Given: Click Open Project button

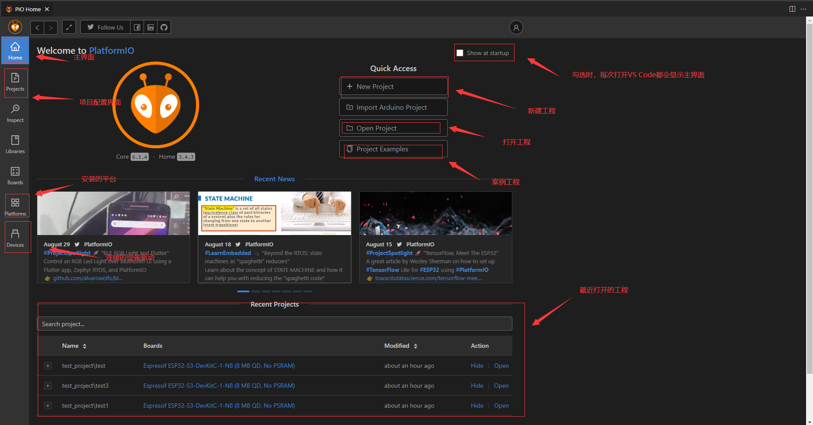Looking at the screenshot, I should pyautogui.click(x=393, y=128).
